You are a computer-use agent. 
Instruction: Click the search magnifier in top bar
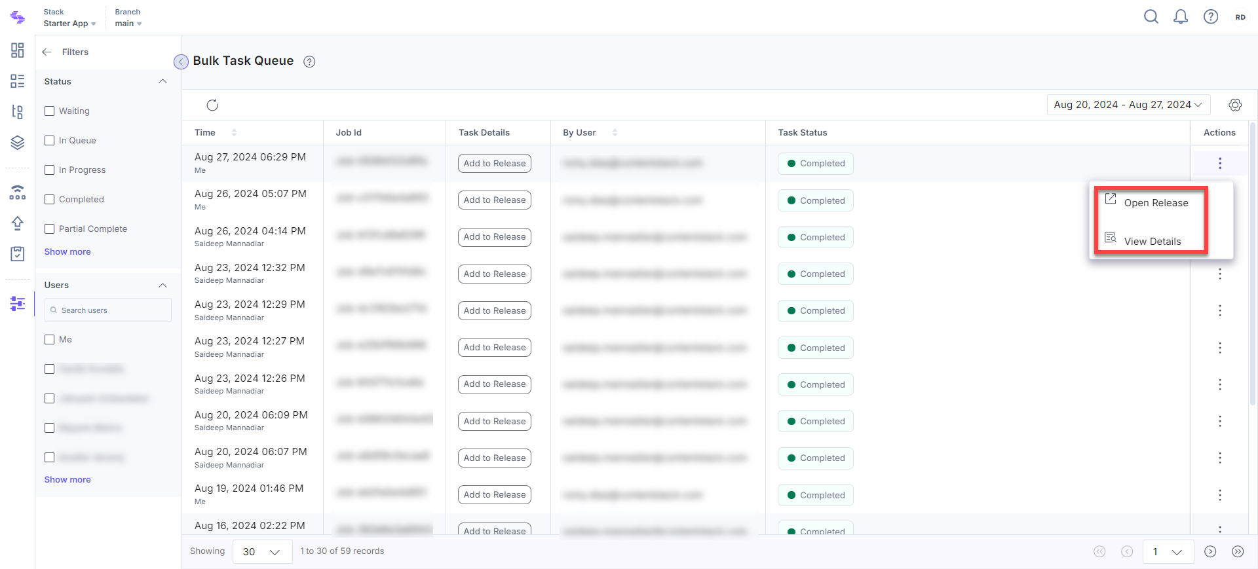point(1151,17)
